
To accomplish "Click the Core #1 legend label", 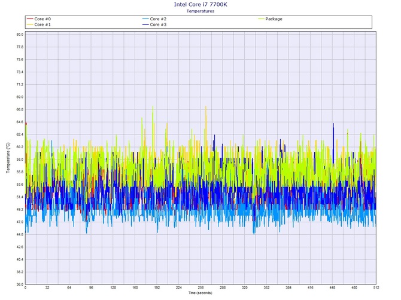I will pos(42,25).
